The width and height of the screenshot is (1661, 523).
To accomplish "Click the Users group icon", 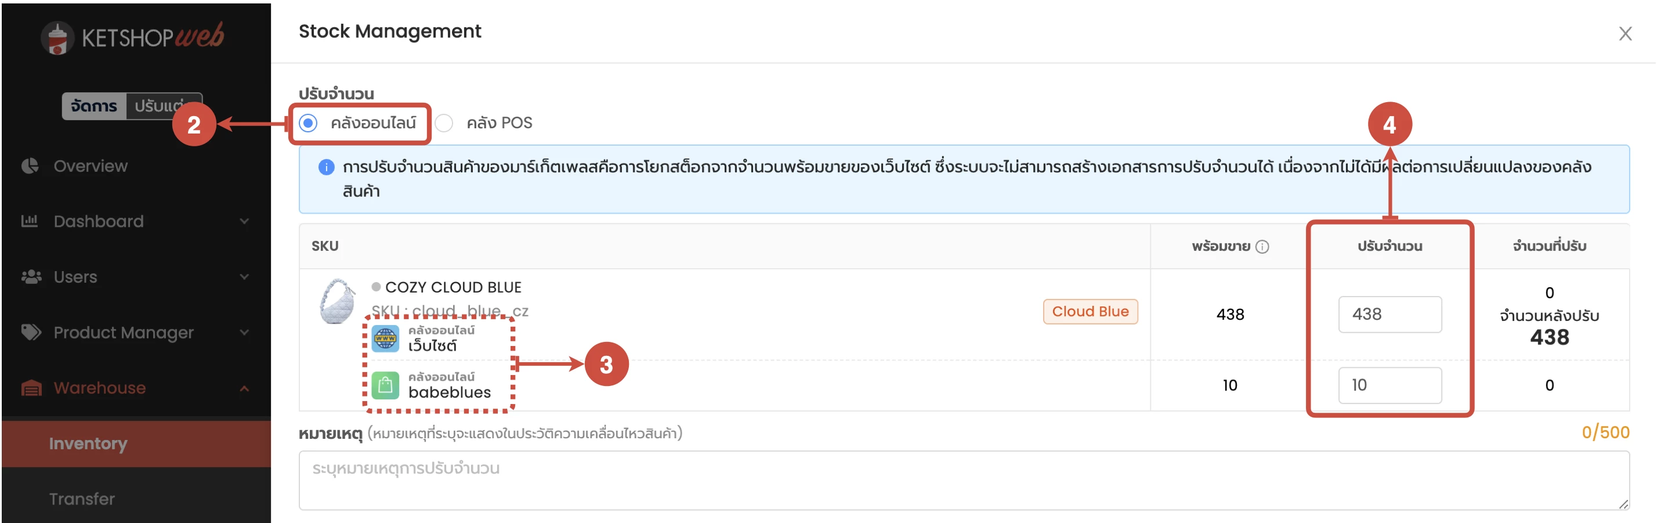I will click(31, 277).
